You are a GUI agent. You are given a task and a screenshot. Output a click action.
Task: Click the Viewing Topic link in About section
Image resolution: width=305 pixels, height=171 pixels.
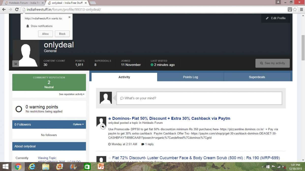(x=59, y=160)
